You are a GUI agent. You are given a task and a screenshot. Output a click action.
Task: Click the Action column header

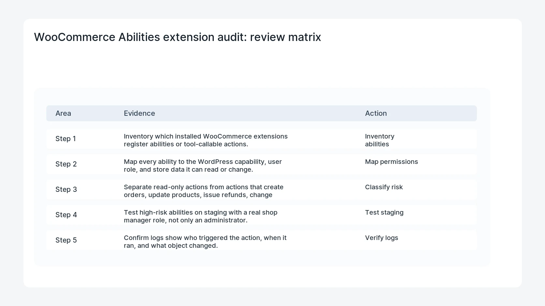coord(376,113)
